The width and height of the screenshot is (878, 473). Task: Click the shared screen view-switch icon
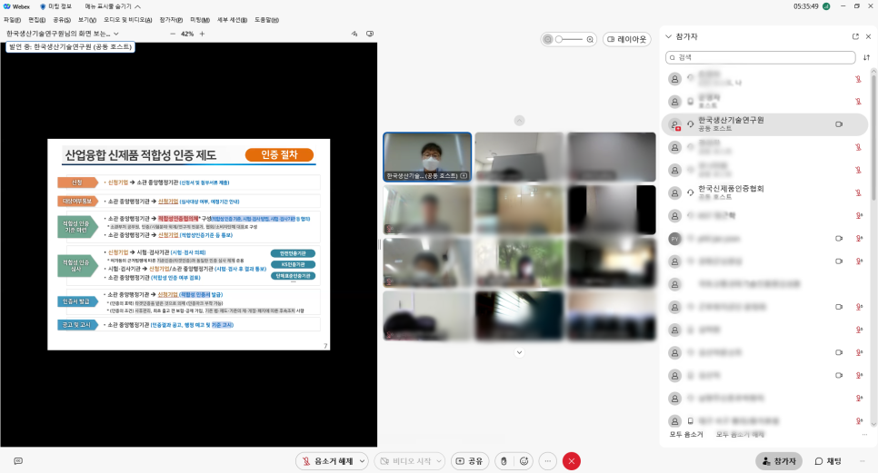pyautogui.click(x=370, y=34)
